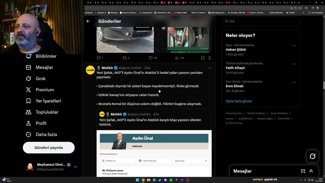Click repost icon showing 3

[x=126, y=58]
